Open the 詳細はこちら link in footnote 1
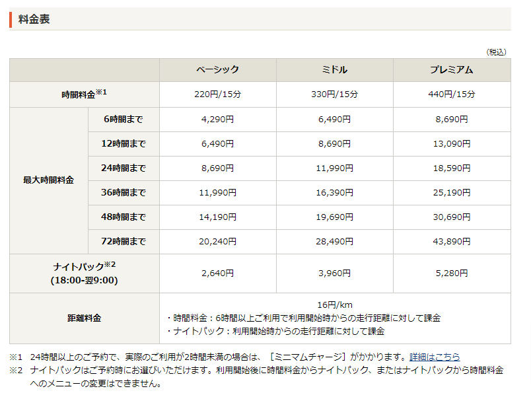 [x=435, y=357]
